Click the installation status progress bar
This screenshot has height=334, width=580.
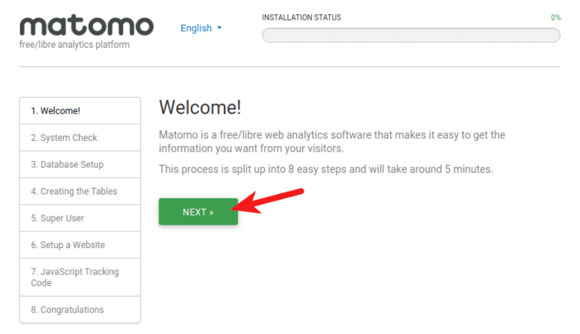pyautogui.click(x=411, y=36)
